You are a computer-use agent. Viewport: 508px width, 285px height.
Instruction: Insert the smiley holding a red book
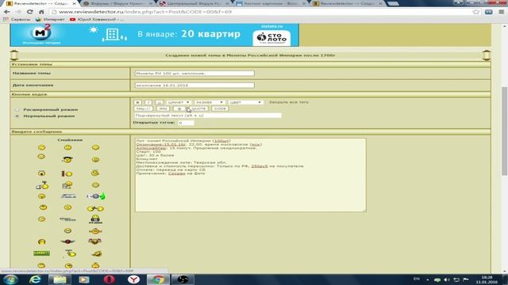click(67, 174)
